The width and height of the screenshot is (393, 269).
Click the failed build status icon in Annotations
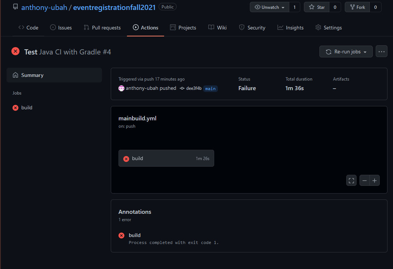pyautogui.click(x=121, y=236)
